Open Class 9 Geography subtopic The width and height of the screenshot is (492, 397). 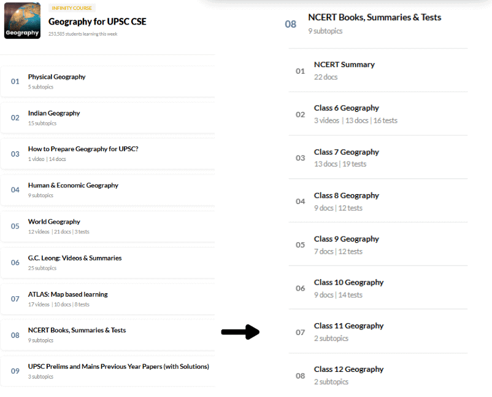point(378,245)
